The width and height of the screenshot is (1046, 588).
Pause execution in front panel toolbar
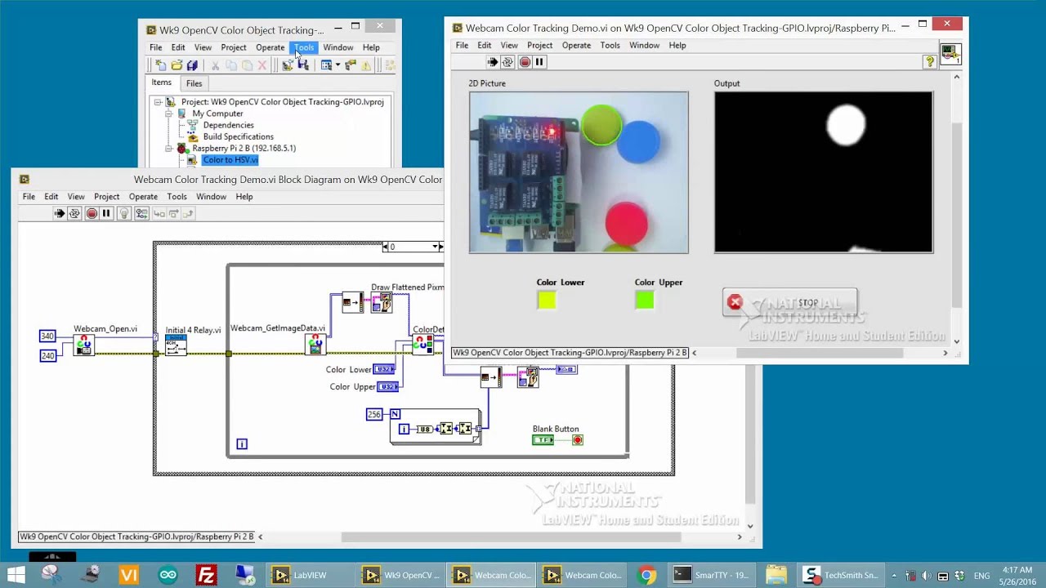[539, 62]
